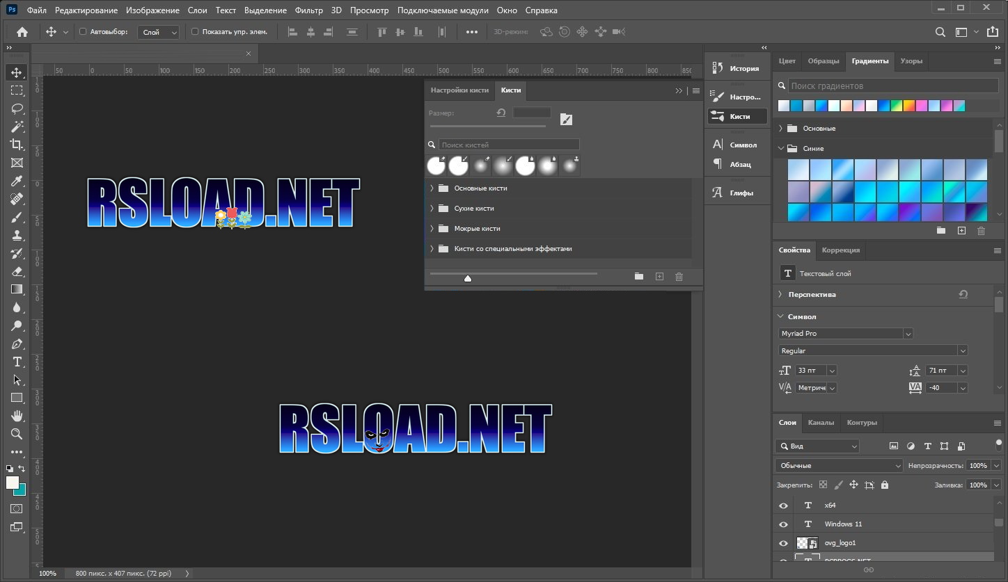Click the brush size slider handle

click(x=468, y=277)
